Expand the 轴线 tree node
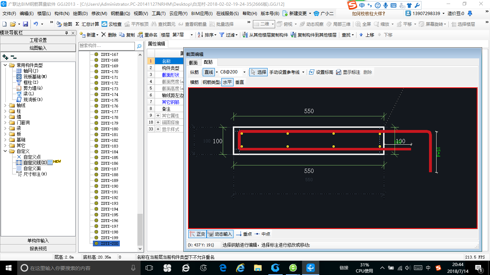 [5, 105]
